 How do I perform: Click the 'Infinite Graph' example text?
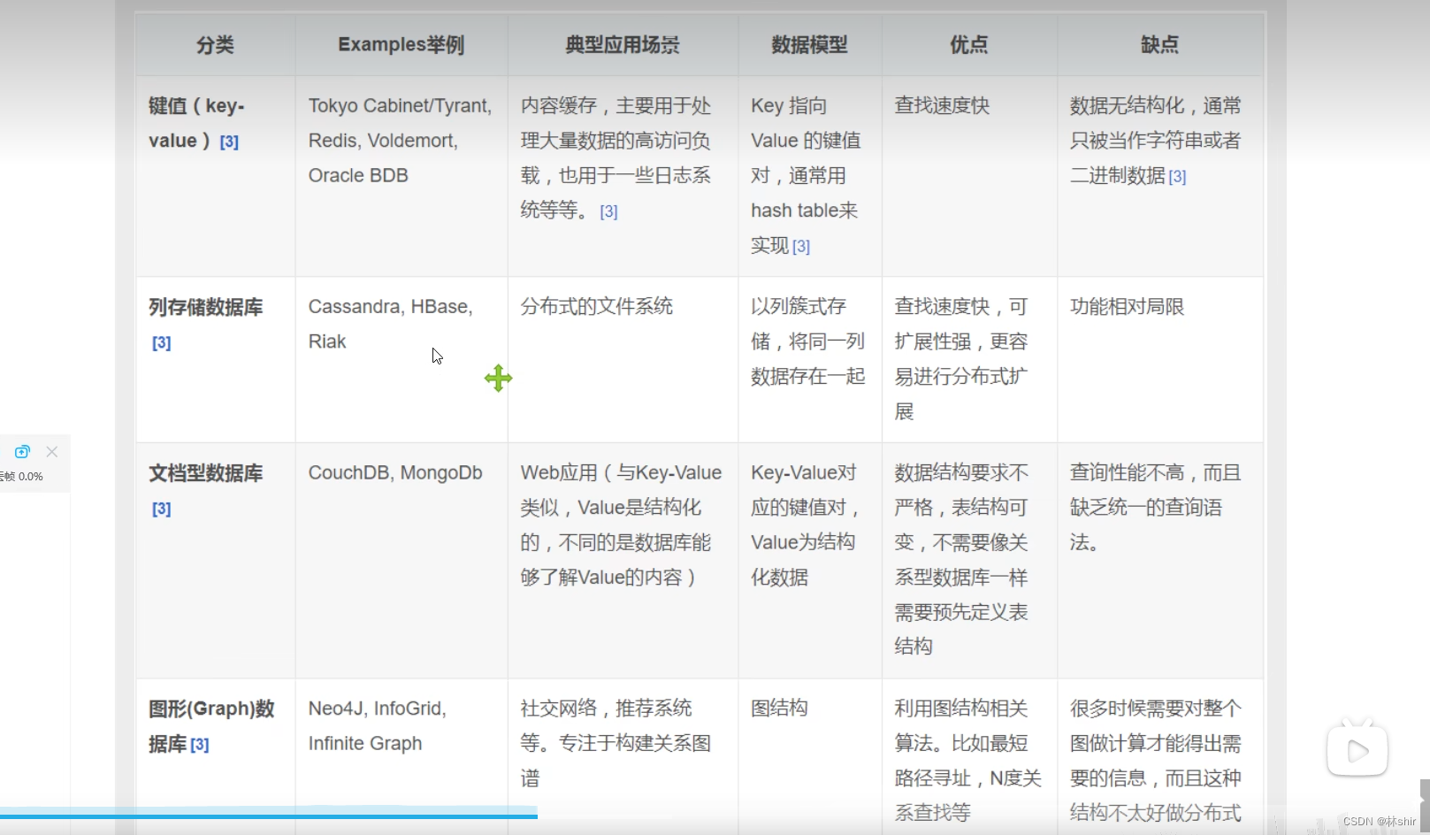(x=365, y=744)
